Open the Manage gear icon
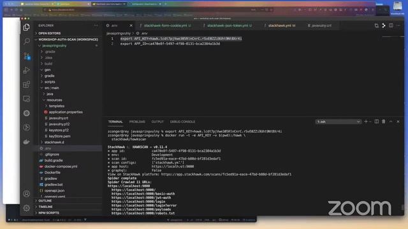This screenshot has width=408, height=229. point(26,208)
